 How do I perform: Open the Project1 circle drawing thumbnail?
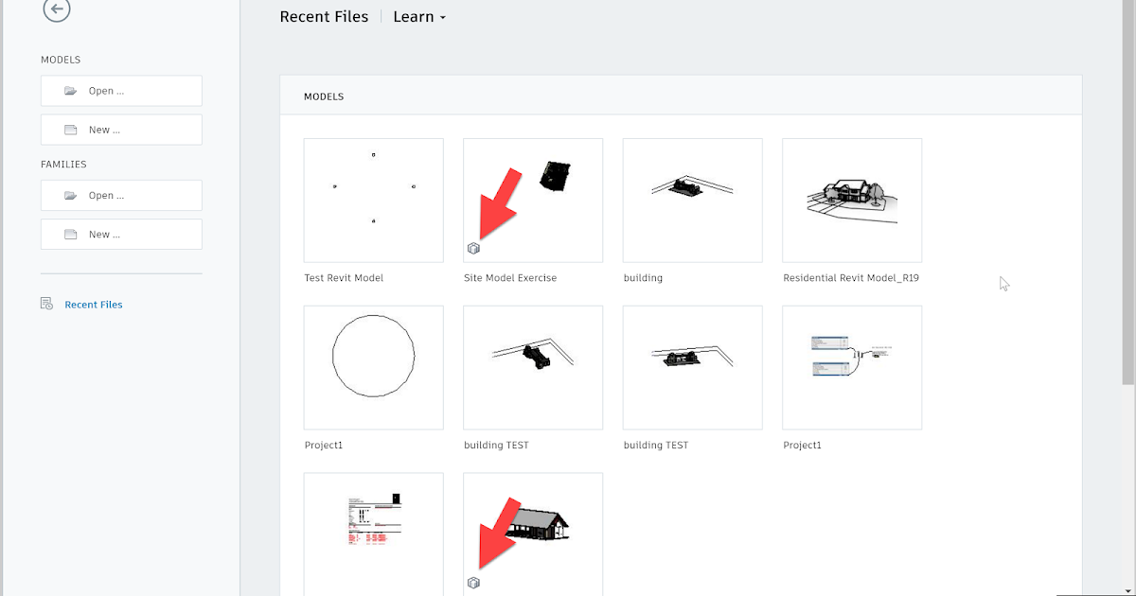click(373, 367)
